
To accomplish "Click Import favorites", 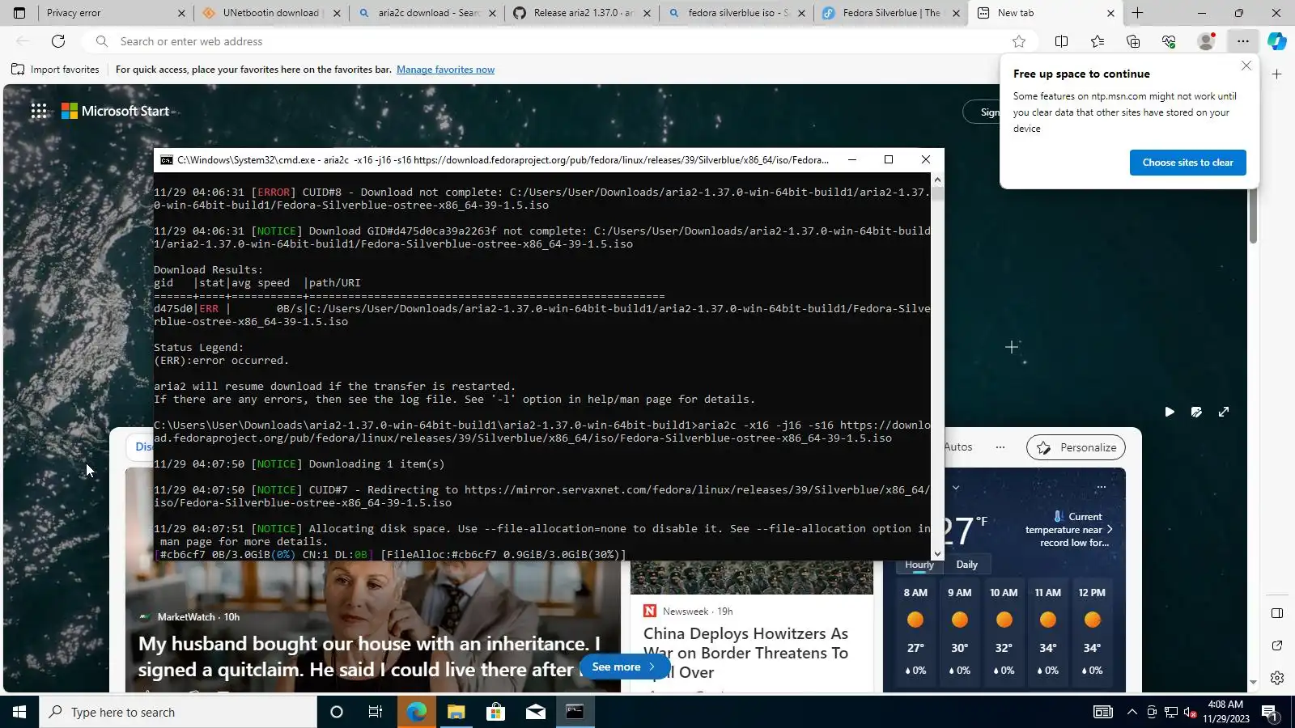I will [x=55, y=70].
